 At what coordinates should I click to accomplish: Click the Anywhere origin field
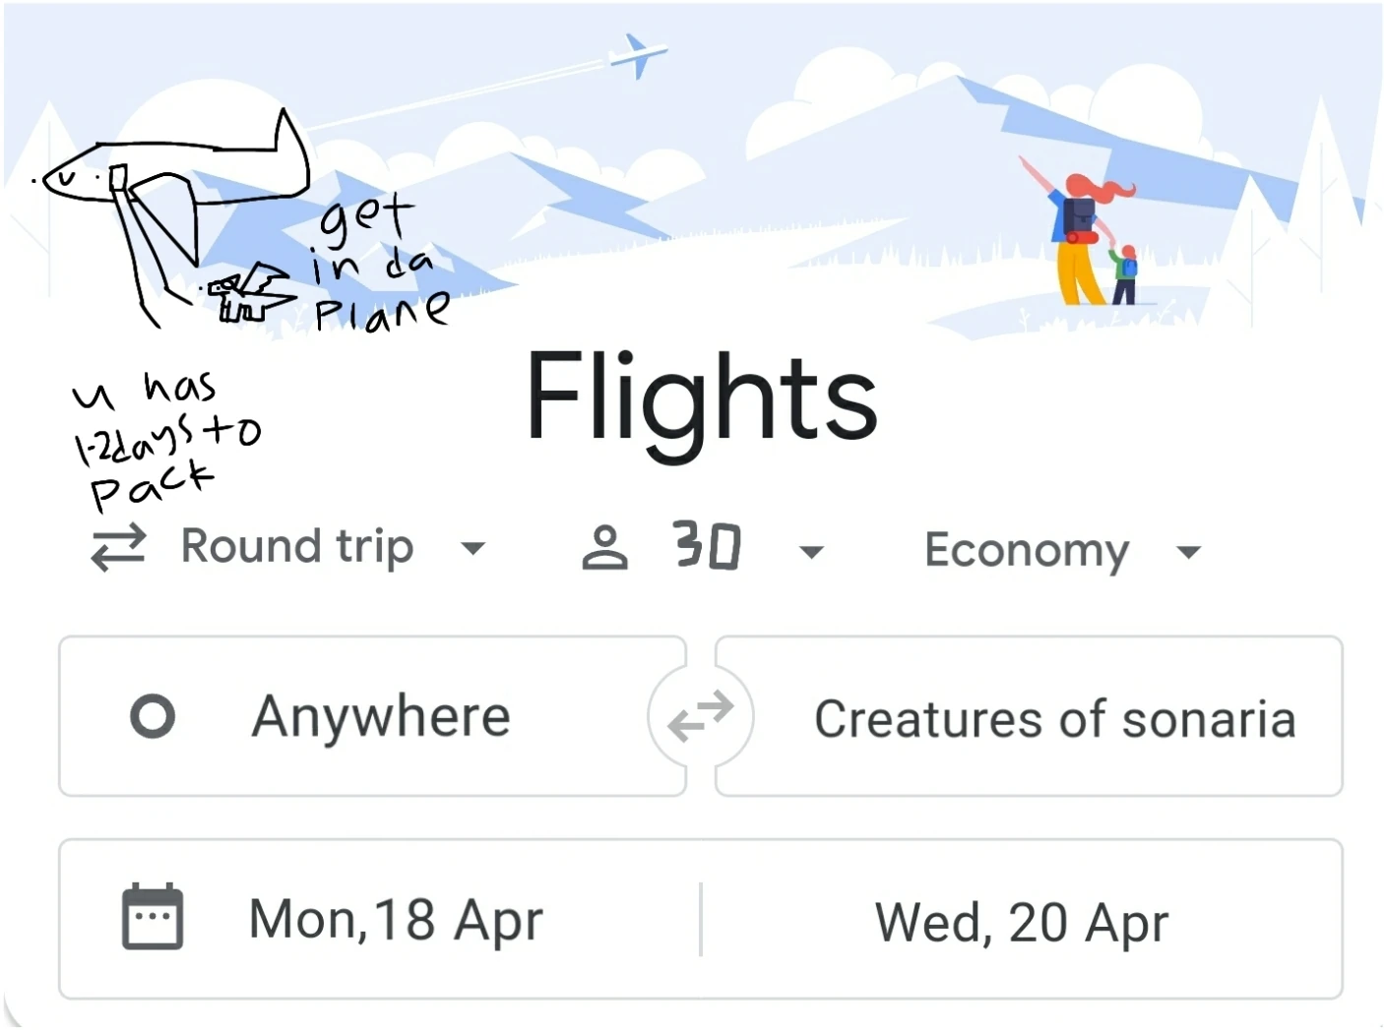pyautogui.click(x=381, y=716)
